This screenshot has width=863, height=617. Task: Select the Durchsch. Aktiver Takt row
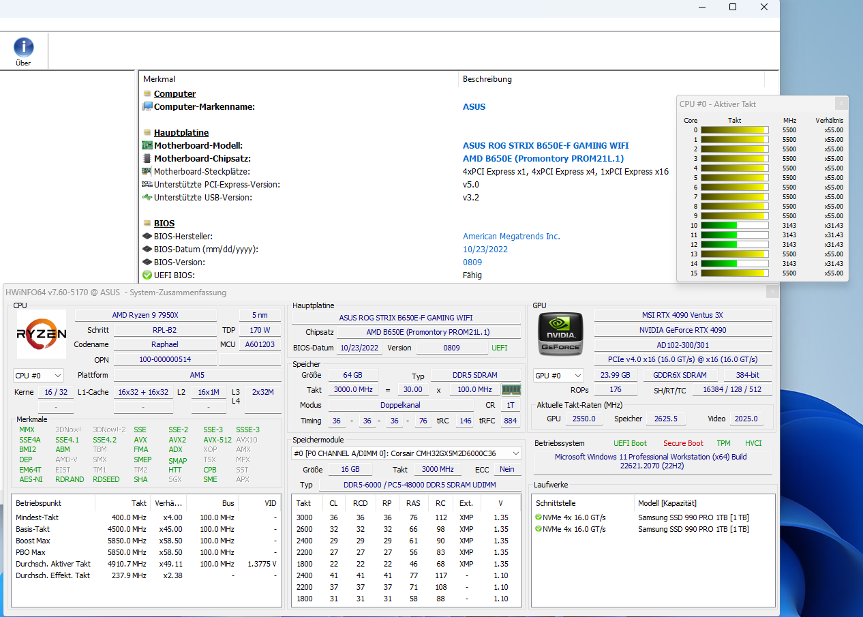(147, 564)
